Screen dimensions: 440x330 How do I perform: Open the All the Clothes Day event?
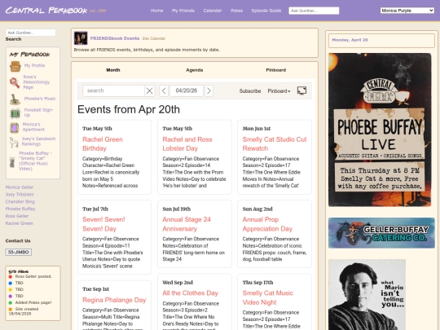pyautogui.click(x=190, y=293)
